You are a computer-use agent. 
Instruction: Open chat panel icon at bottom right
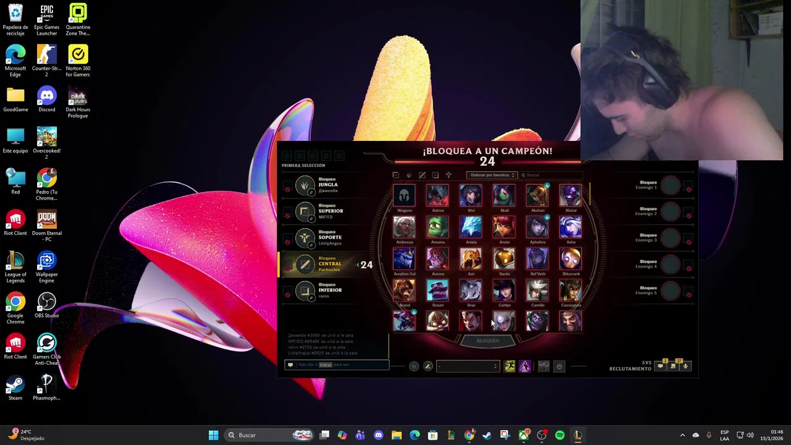(660, 366)
